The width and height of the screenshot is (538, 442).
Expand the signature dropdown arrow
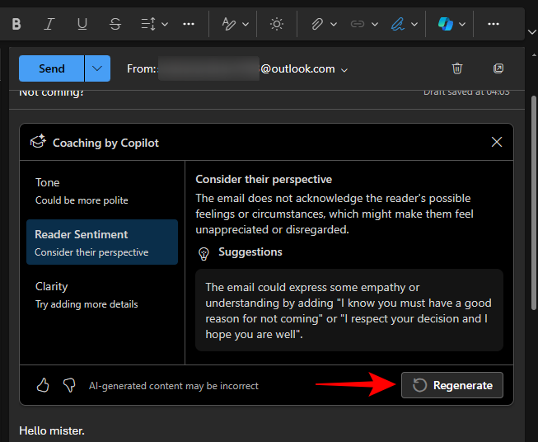point(414,25)
